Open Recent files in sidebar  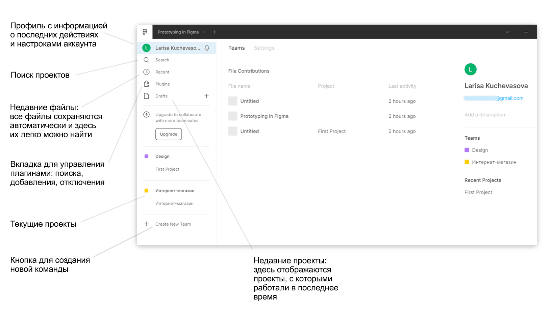tap(162, 72)
